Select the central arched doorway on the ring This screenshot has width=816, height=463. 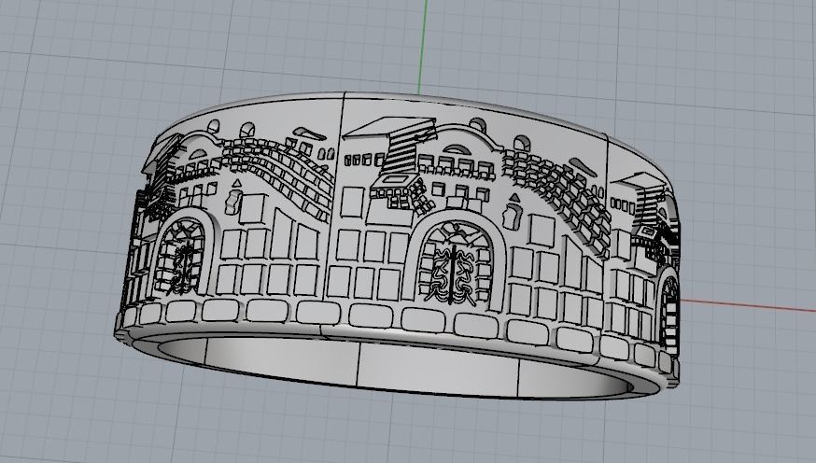point(457,260)
